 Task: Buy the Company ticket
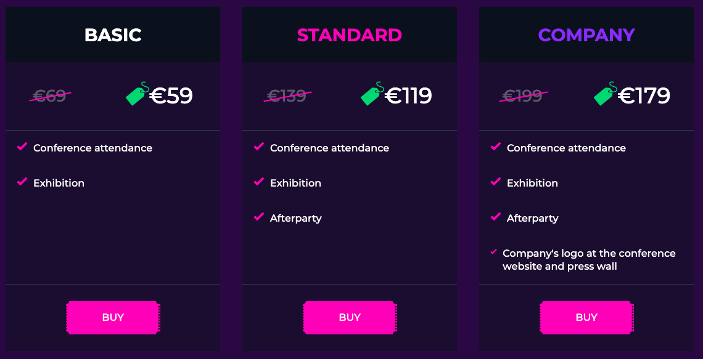point(586,317)
